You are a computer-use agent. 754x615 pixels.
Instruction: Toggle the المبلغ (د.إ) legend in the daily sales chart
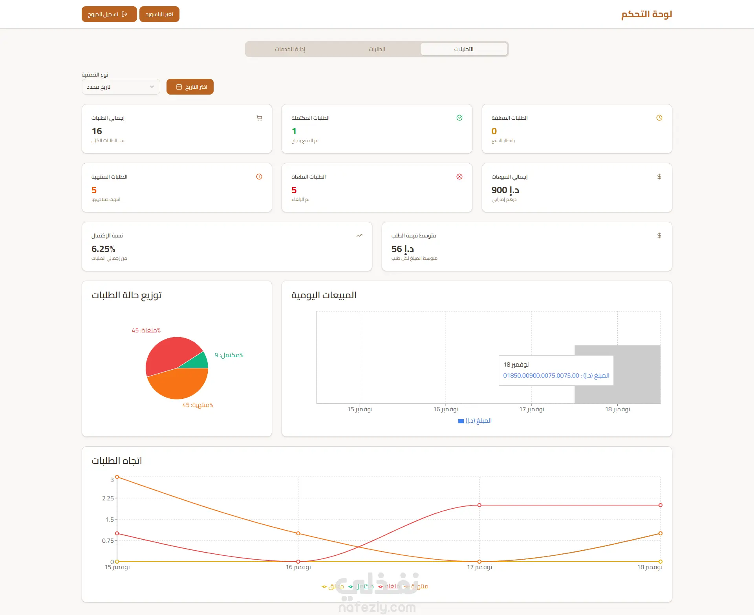(475, 421)
